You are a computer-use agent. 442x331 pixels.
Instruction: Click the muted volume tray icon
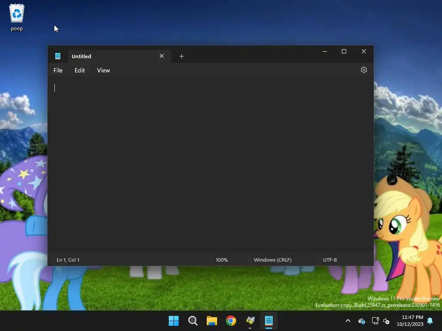386,321
